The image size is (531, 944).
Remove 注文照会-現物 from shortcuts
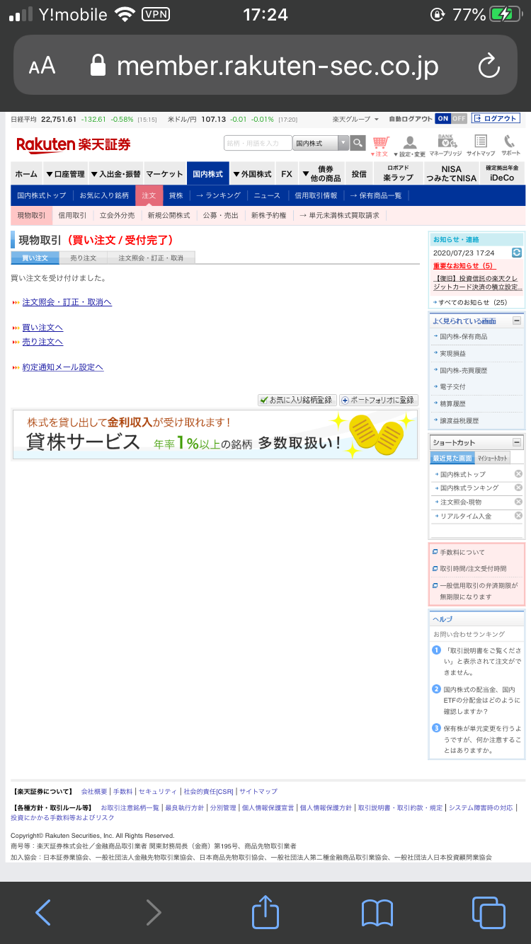pyautogui.click(x=518, y=502)
